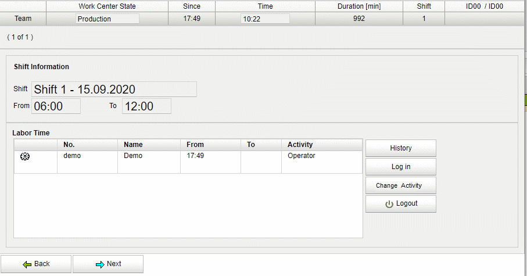Click the gear icon in demo row
Image resolution: width=527 pixels, height=276 pixels.
coord(25,156)
